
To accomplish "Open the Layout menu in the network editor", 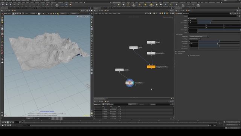I will click(x=114, y=14).
